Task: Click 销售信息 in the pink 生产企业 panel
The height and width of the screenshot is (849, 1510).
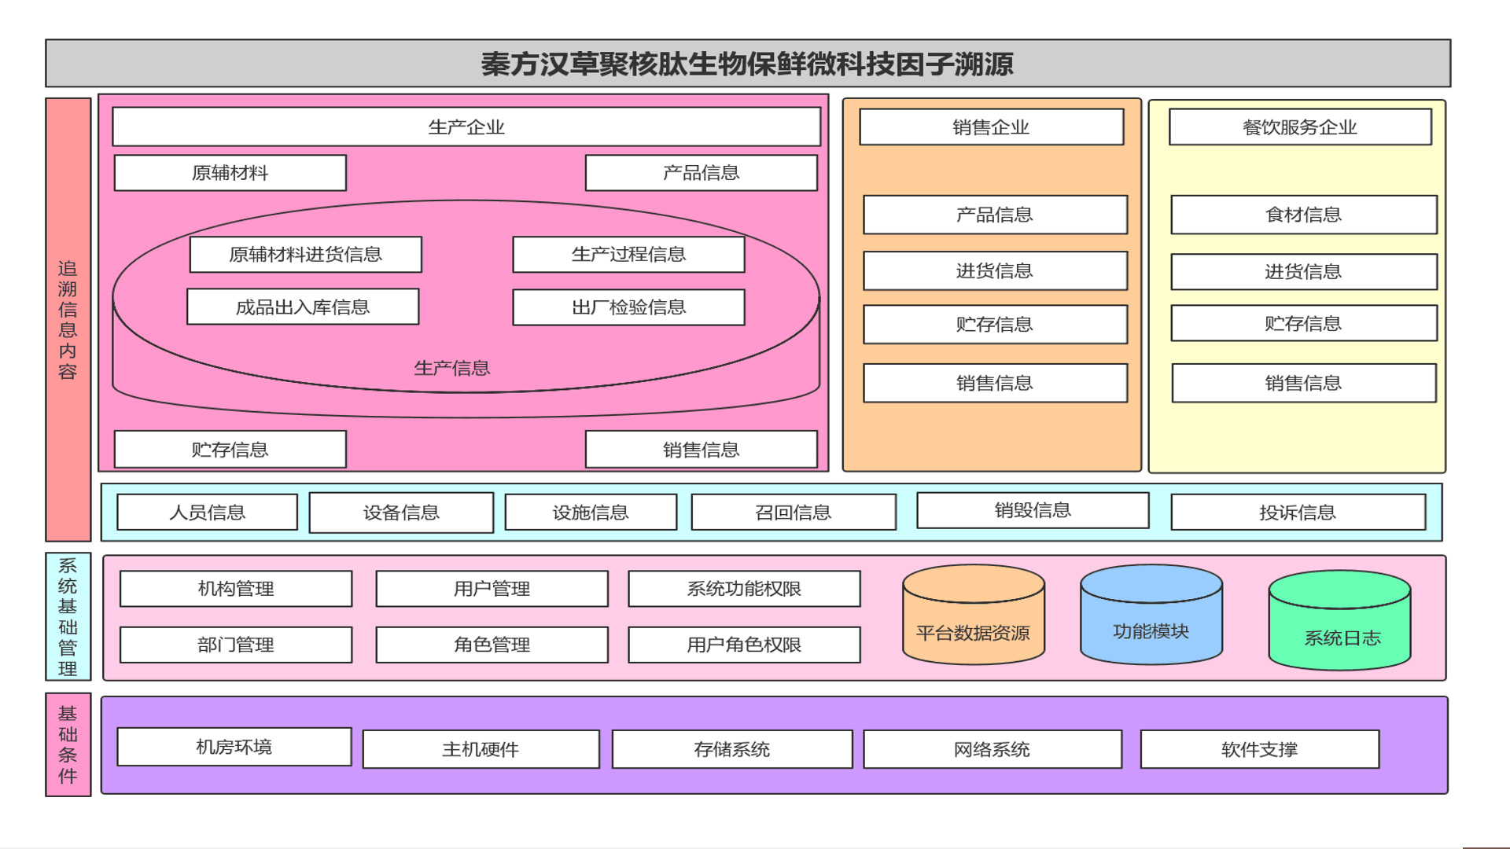Action: click(x=702, y=450)
